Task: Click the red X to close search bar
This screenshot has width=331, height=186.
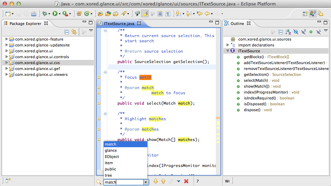Action: tap(186, 181)
